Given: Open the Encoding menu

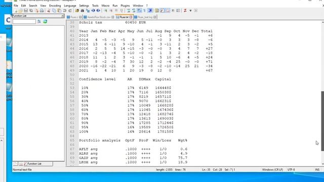Looking at the screenshot, I should click(55, 6).
